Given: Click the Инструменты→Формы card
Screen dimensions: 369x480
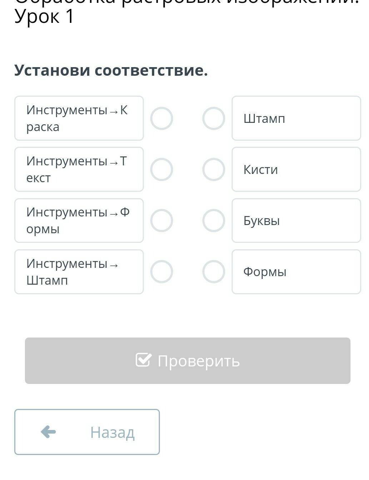Looking at the screenshot, I should click(79, 220).
